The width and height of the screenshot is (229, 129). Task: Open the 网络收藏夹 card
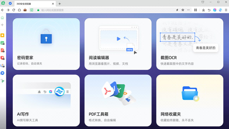(190, 101)
